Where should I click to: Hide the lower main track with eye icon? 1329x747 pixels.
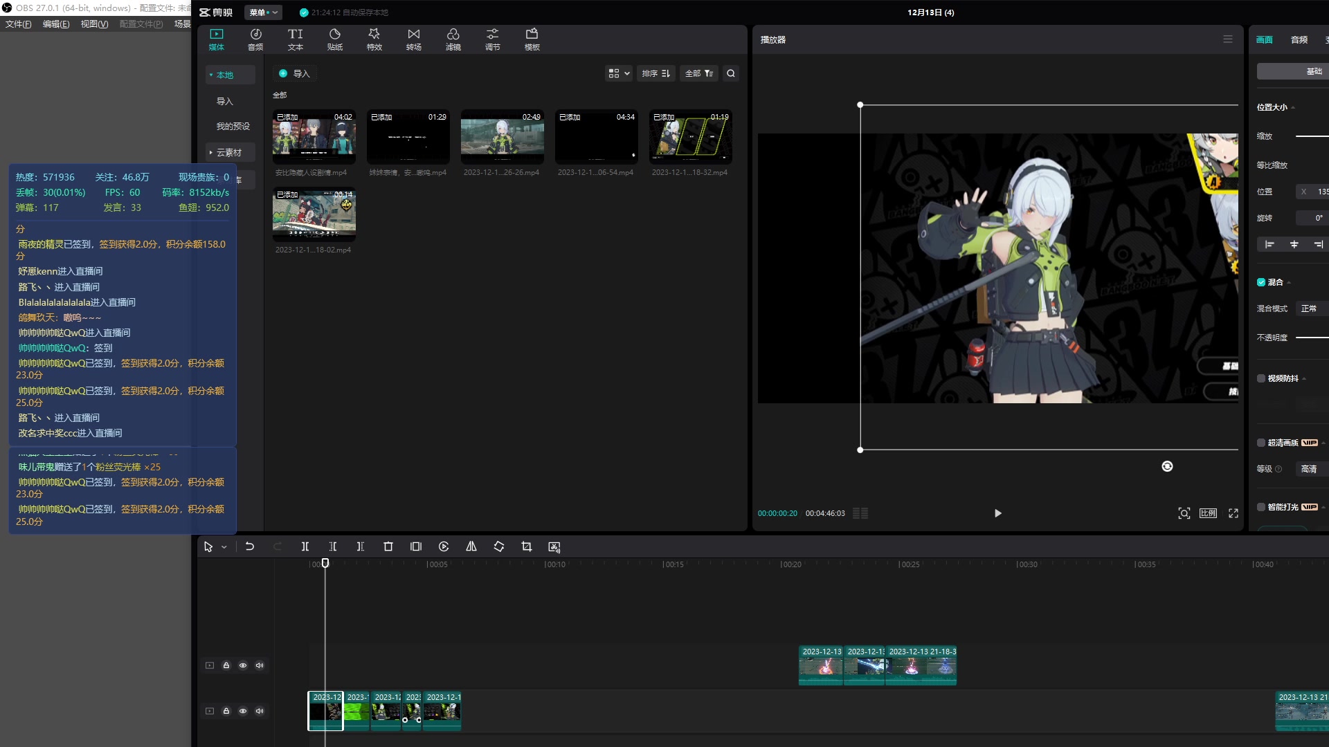click(243, 711)
